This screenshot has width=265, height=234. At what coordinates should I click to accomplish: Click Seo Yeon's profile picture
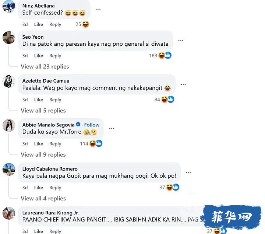coord(9,38)
